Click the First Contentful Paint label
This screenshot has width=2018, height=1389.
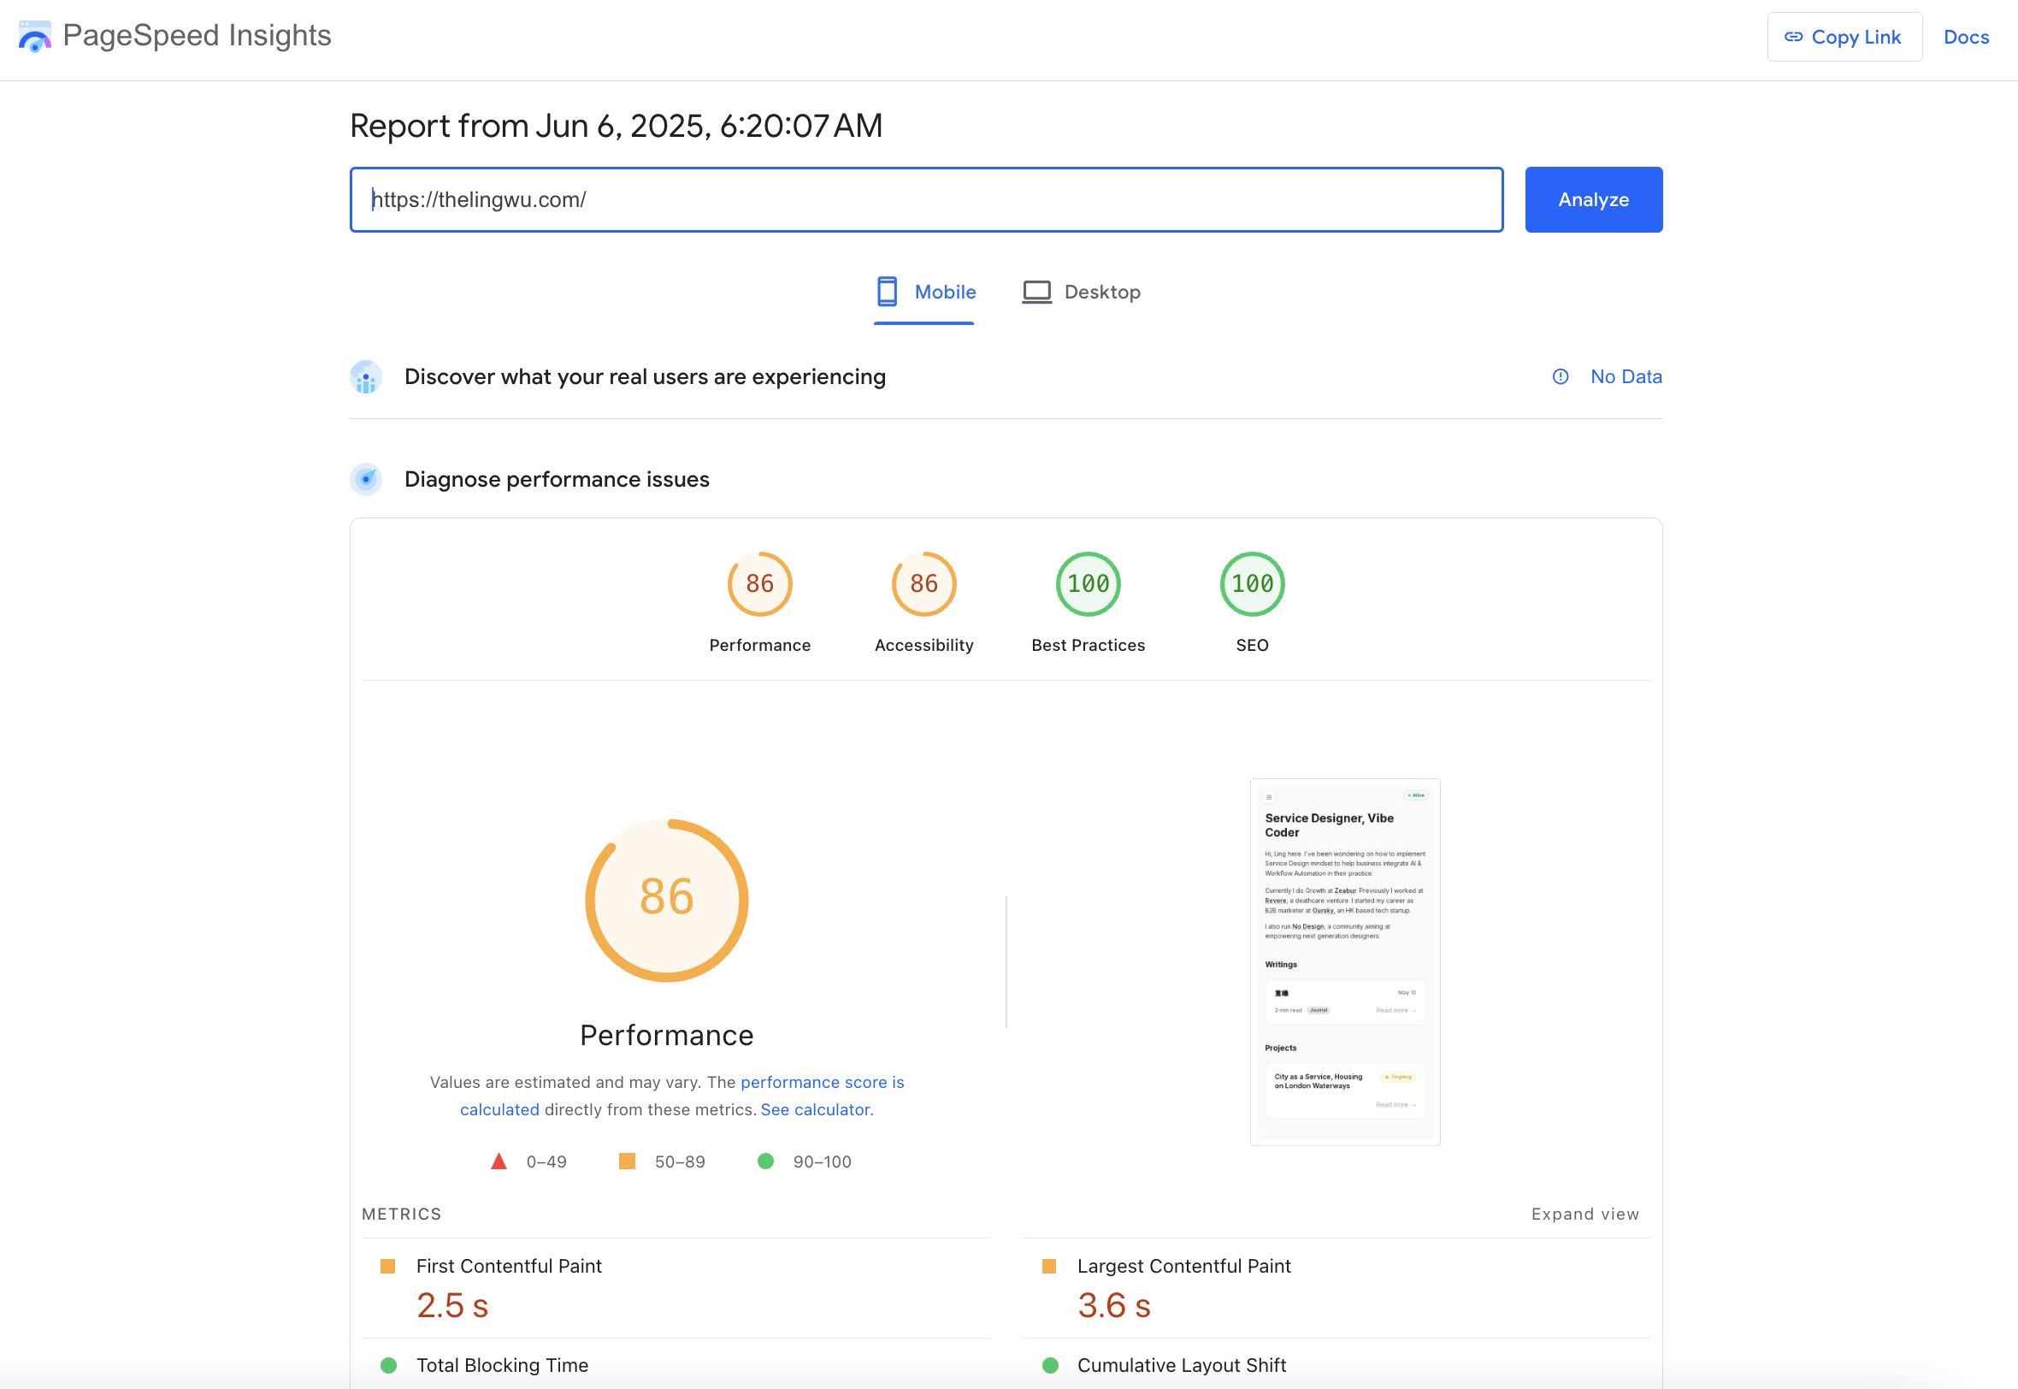click(x=509, y=1267)
